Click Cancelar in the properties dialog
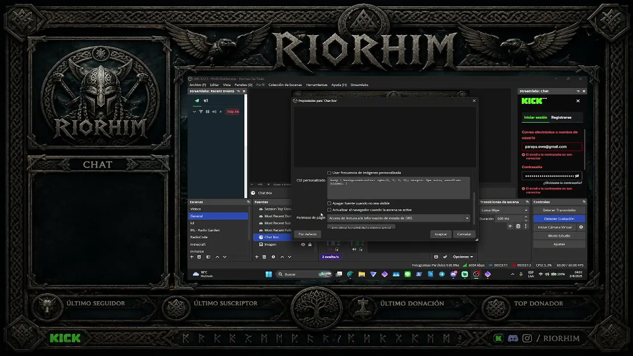Viewport: 633px width, 356px height. click(464, 234)
